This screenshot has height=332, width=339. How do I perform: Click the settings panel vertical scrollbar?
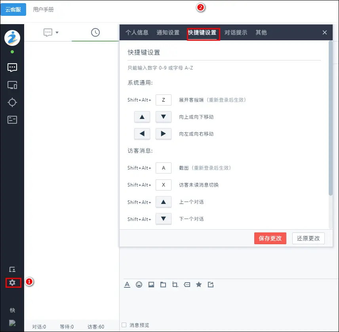click(x=330, y=119)
